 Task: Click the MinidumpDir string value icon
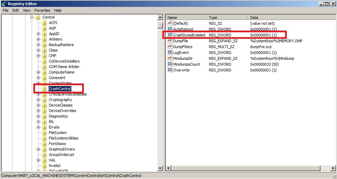[x=170, y=58]
